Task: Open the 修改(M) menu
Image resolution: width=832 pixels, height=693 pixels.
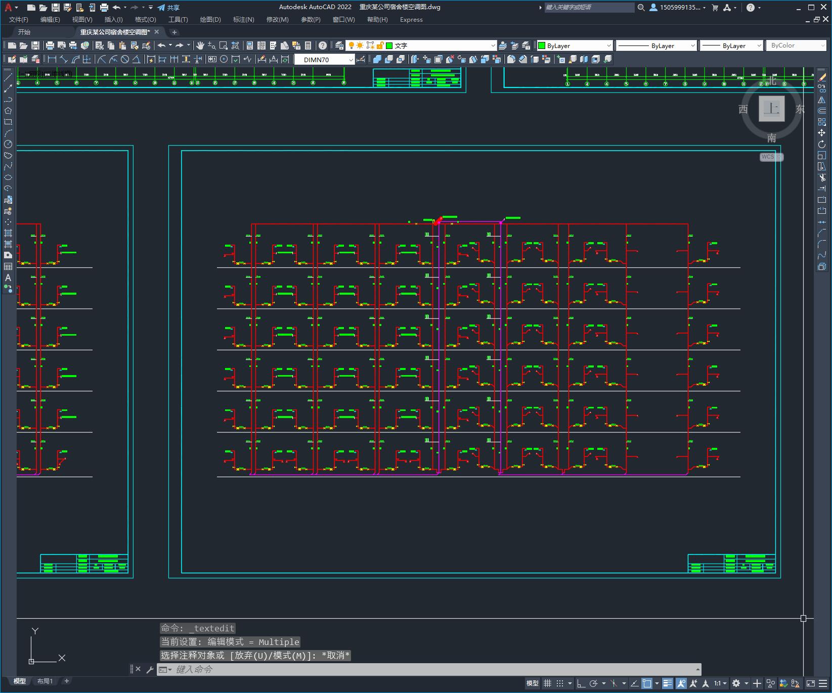Action: (x=277, y=19)
